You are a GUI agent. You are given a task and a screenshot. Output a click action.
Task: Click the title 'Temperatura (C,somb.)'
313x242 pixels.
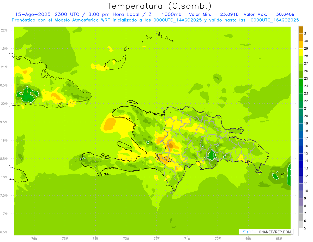[159, 6]
